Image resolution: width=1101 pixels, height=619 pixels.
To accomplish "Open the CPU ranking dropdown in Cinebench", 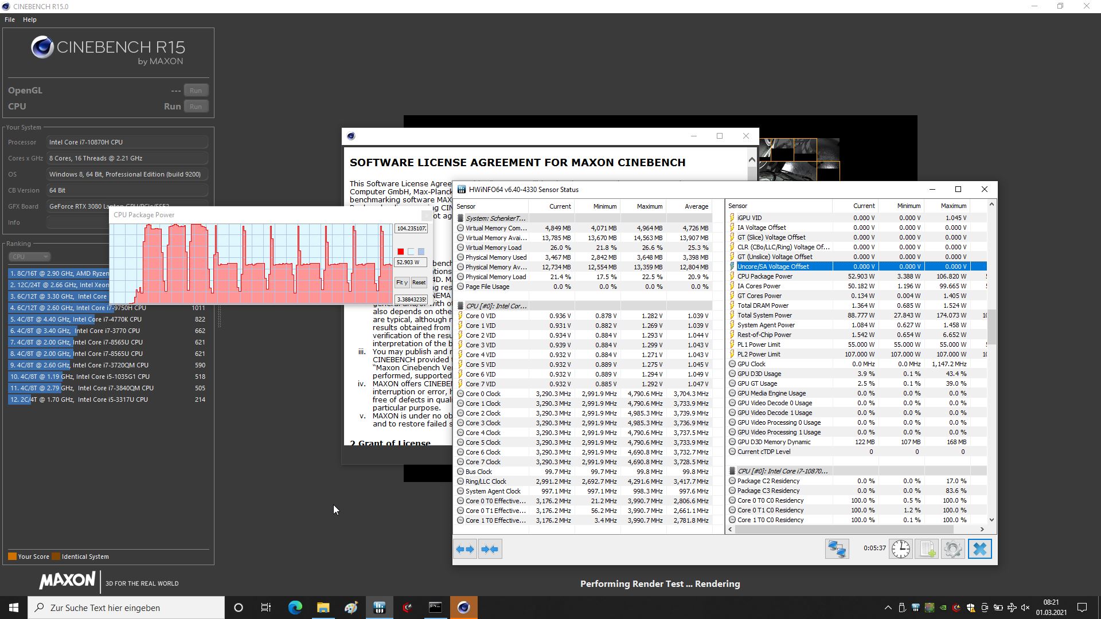I will [30, 257].
